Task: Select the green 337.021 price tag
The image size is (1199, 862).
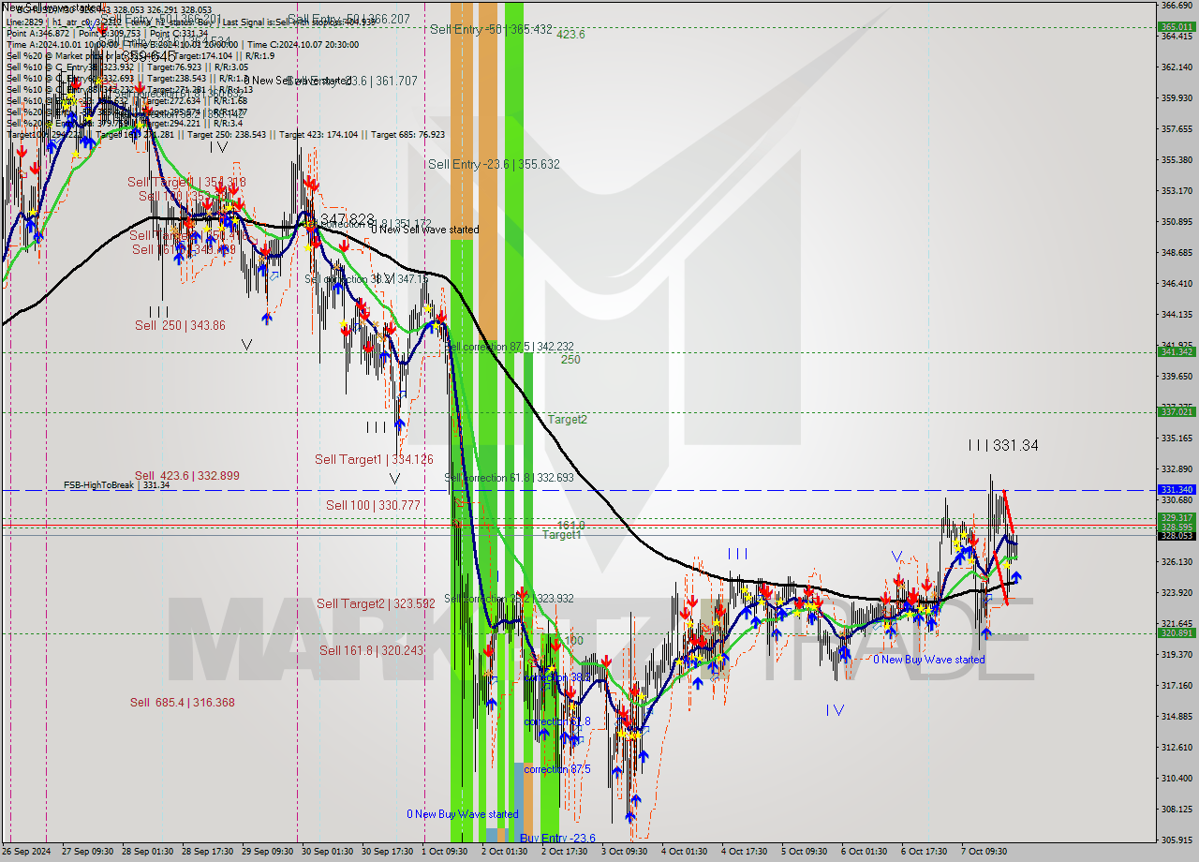Action: 1177,412
